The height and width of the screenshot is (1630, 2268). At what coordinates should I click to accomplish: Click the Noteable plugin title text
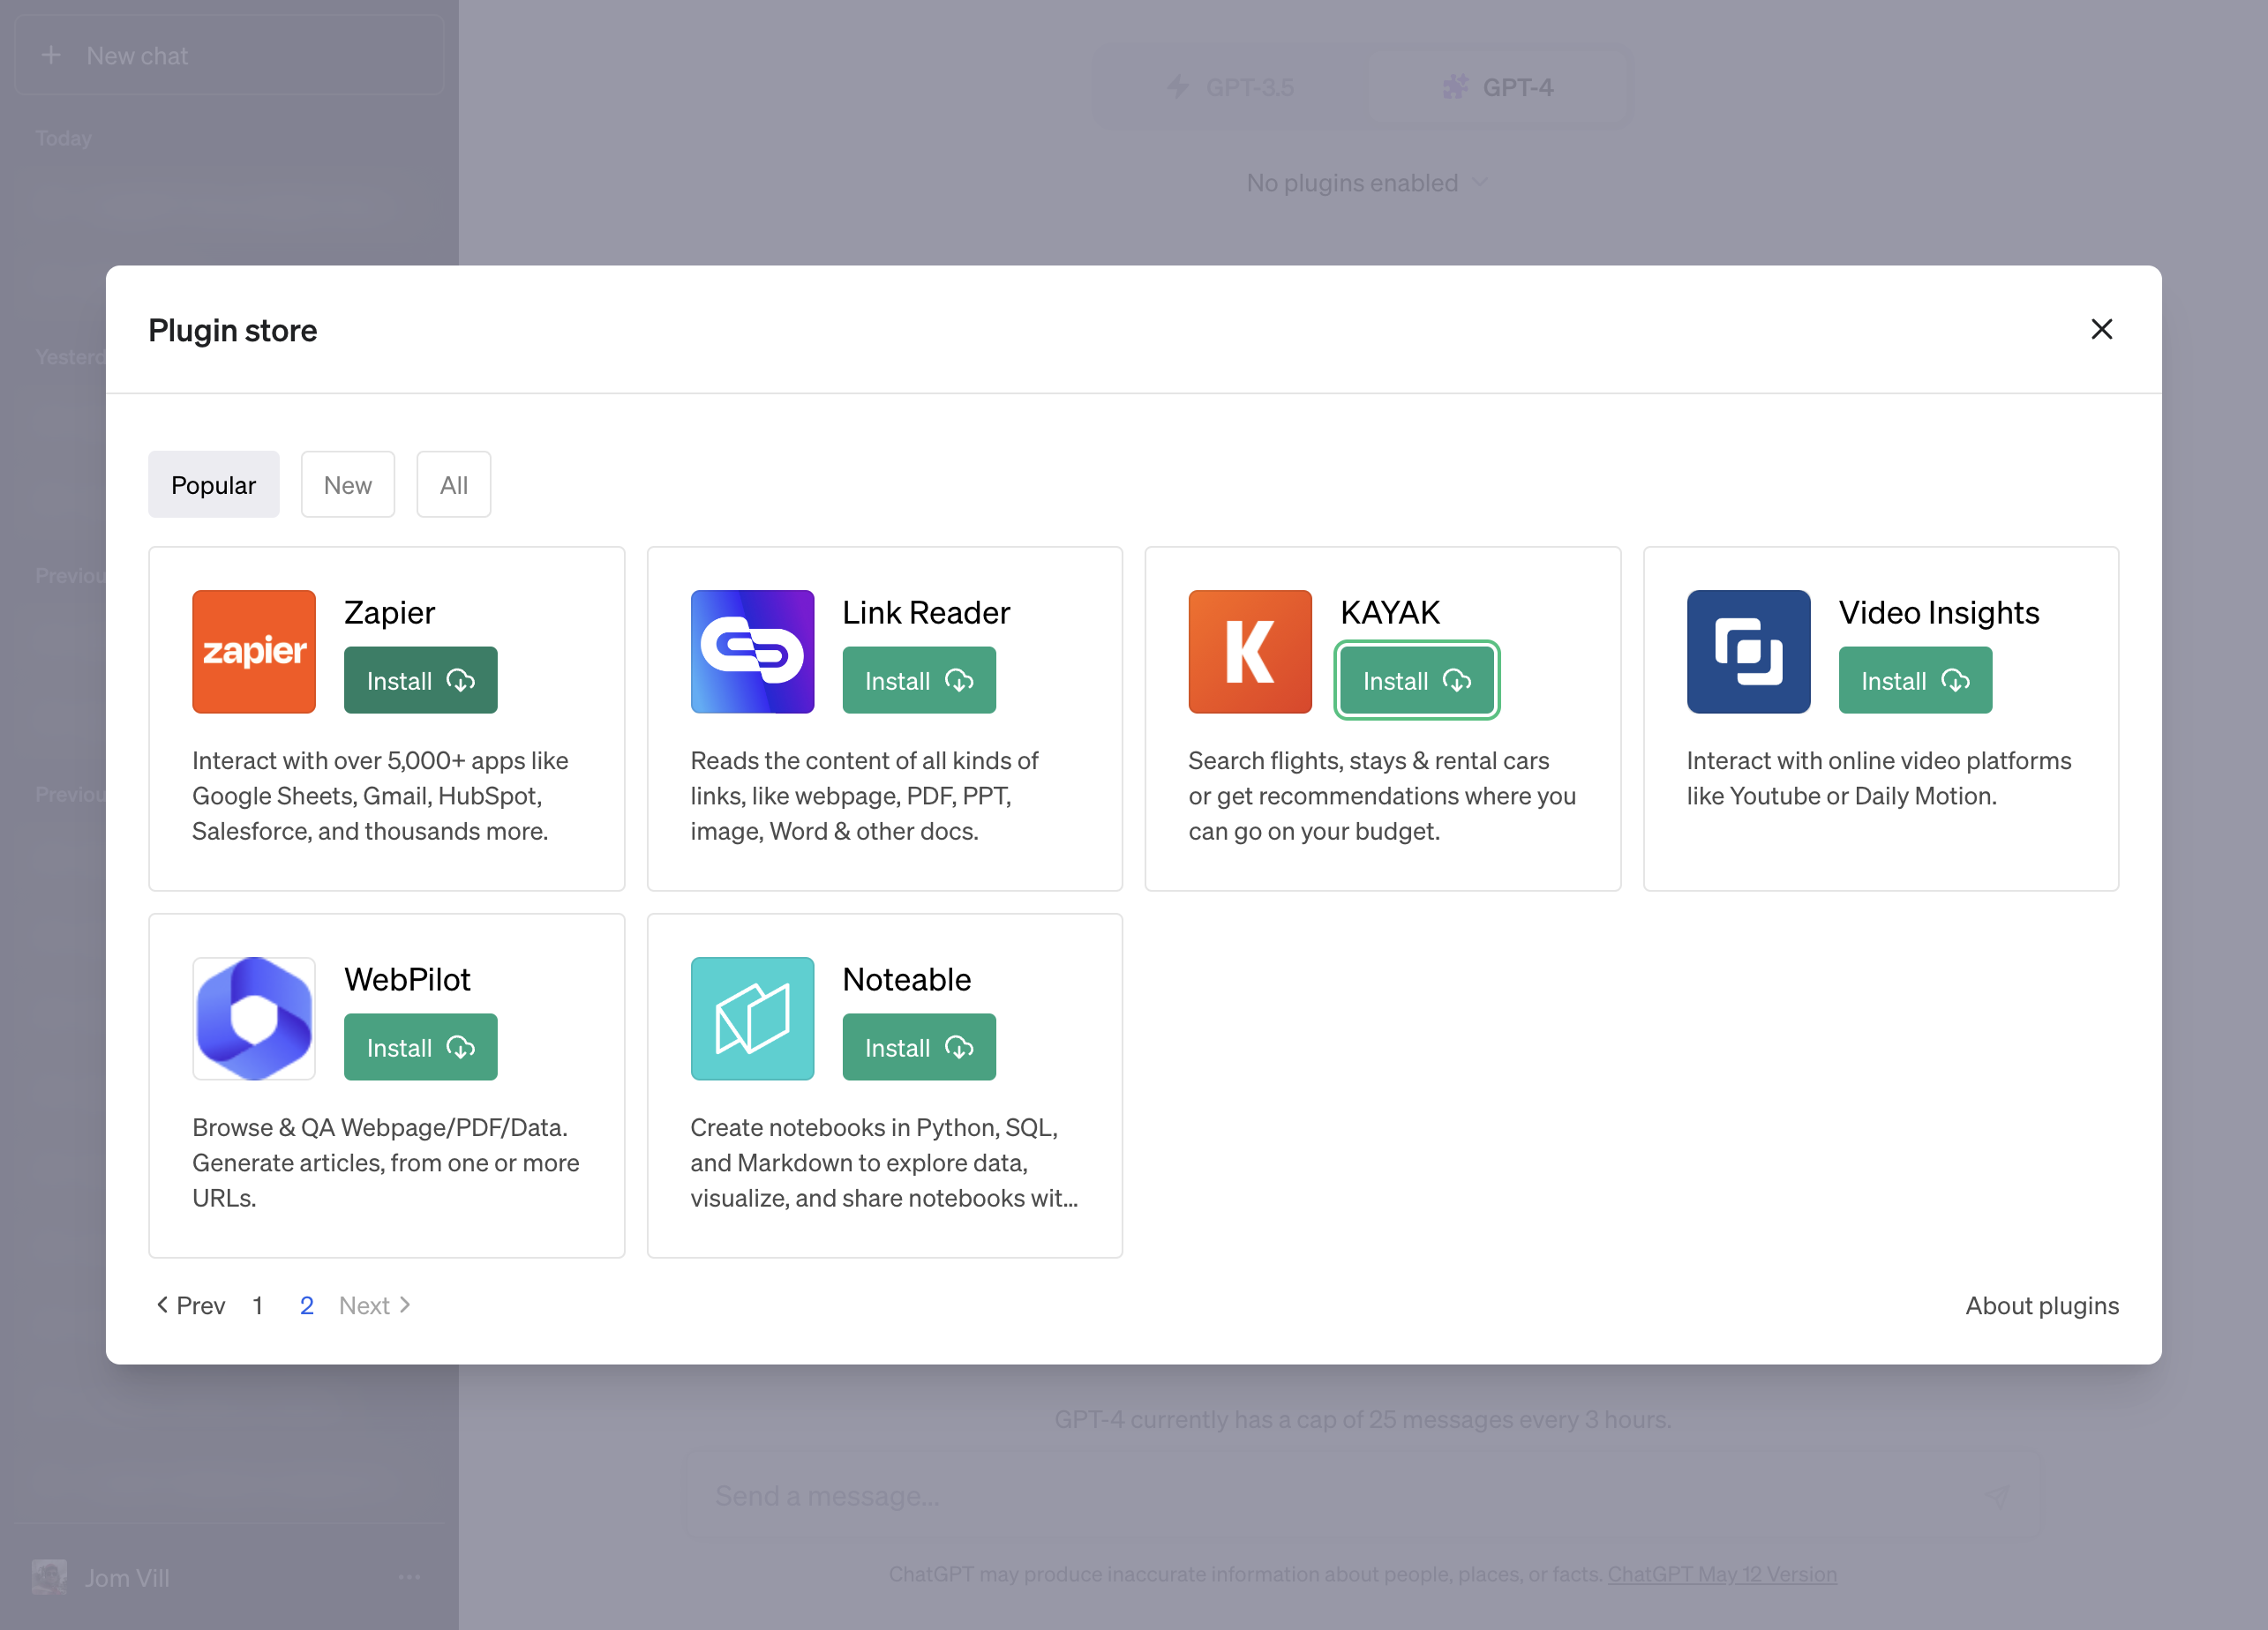906,979
